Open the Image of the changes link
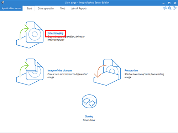Screen dimensions: 178x133 [60, 70]
